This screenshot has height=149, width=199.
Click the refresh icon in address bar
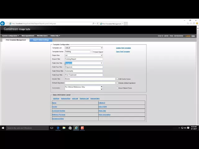[x=97, y=24]
